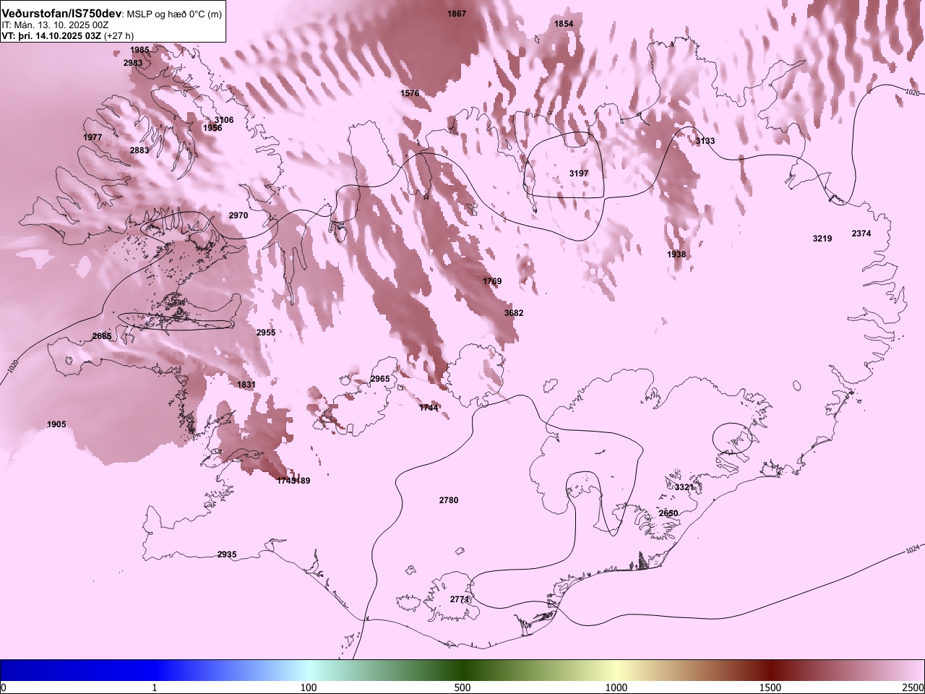Click the 1867 height value
This screenshot has height=694, width=925.
457,14
